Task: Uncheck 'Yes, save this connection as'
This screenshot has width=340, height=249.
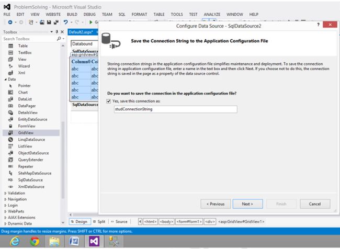Action: [x=109, y=101]
